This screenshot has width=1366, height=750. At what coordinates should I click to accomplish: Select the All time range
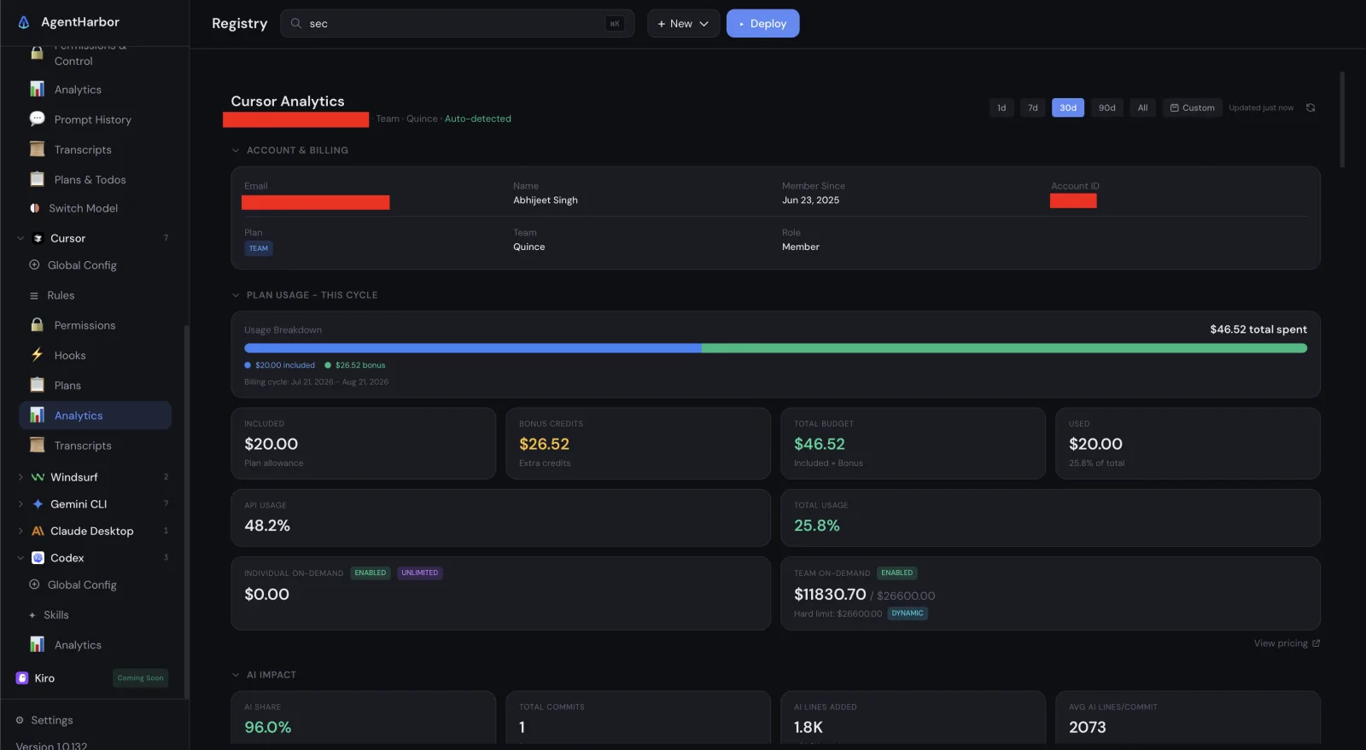[x=1142, y=108]
